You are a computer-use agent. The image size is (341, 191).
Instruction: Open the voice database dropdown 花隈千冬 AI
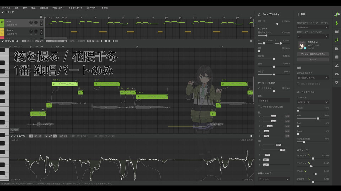pyautogui.click(x=313, y=27)
